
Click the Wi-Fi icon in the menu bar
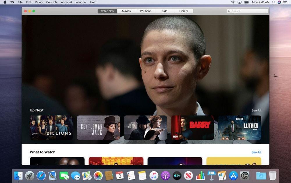pyautogui.click(x=233, y=2)
